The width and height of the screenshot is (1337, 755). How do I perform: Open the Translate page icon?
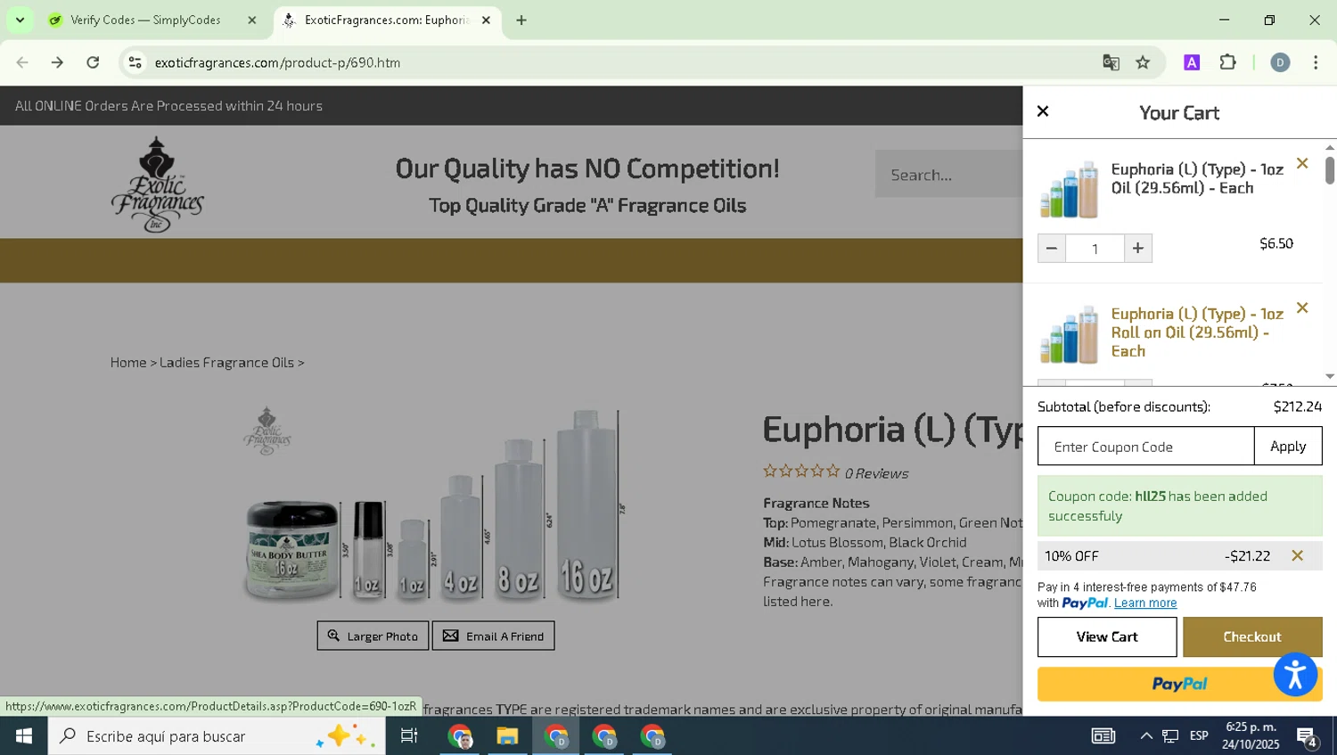(1111, 62)
